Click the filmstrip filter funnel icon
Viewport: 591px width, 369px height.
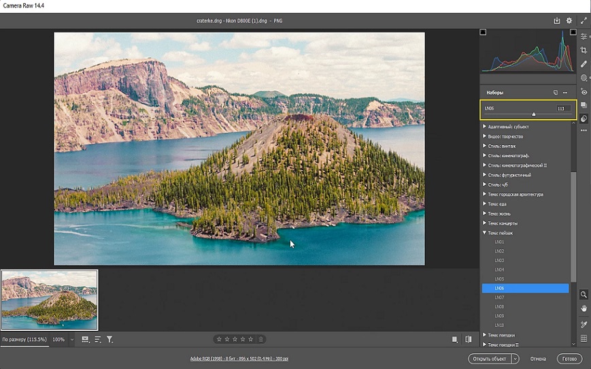tap(109, 340)
